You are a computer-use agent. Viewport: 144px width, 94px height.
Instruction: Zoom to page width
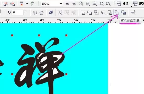pos(102,4)
